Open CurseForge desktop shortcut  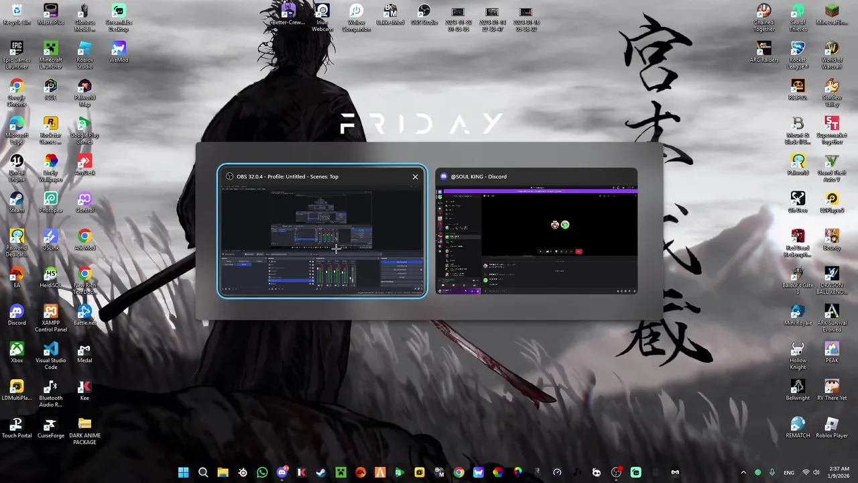coord(50,429)
